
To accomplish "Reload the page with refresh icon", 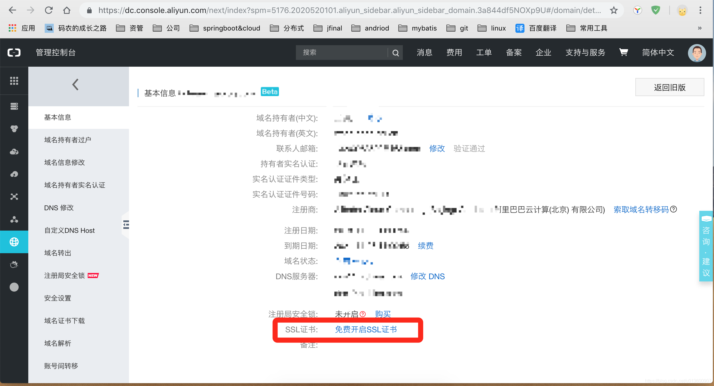I will pyautogui.click(x=49, y=10).
